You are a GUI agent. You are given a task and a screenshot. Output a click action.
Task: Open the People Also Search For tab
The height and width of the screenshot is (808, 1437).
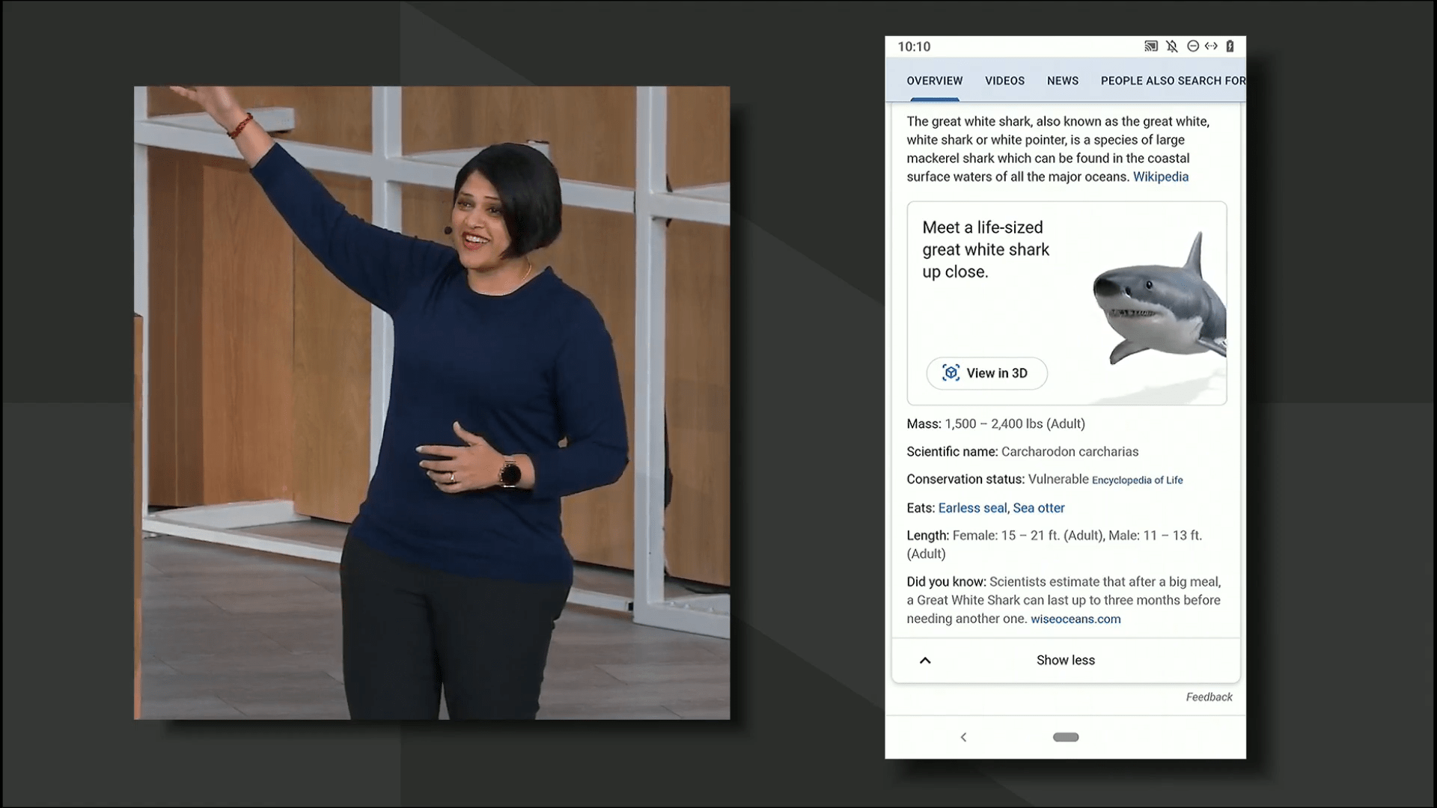1173,81
